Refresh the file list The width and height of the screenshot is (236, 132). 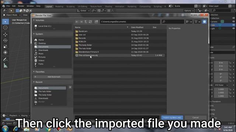[x=90, y=22]
